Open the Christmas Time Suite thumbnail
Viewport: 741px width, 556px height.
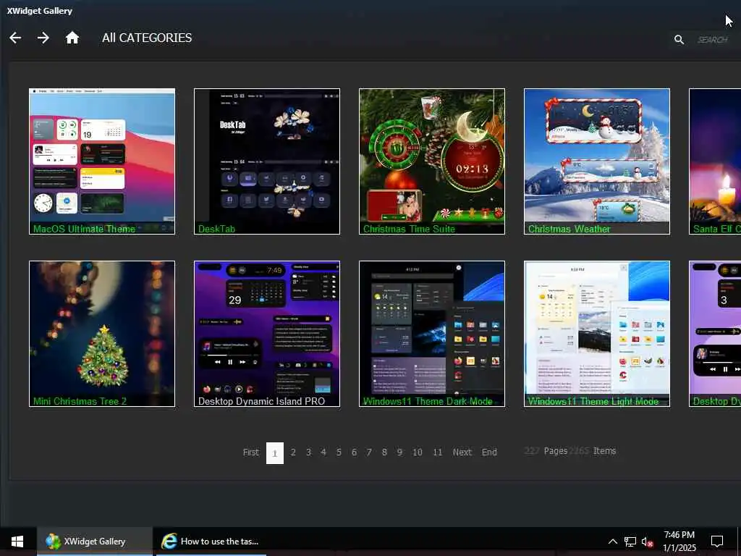click(432, 161)
